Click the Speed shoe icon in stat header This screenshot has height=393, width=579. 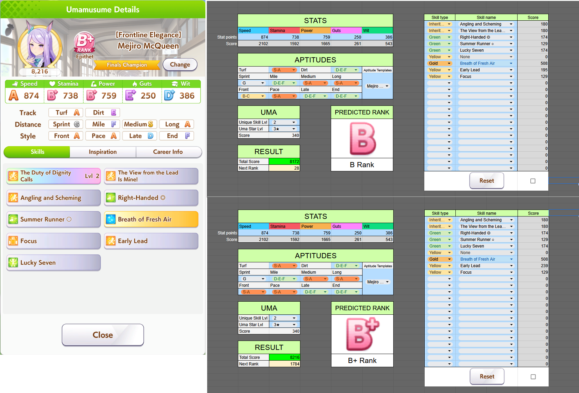pyautogui.click(x=15, y=84)
